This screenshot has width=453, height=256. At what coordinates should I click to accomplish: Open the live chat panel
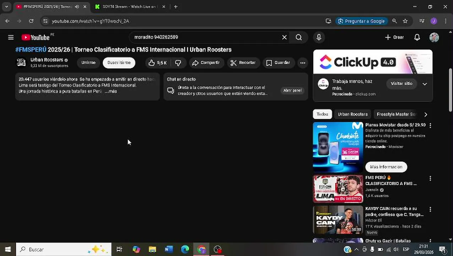tap(292, 90)
